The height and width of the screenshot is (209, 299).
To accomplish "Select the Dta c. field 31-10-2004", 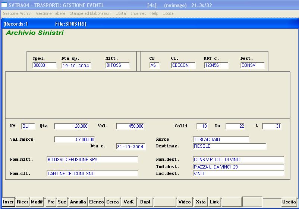I will click(130, 146).
